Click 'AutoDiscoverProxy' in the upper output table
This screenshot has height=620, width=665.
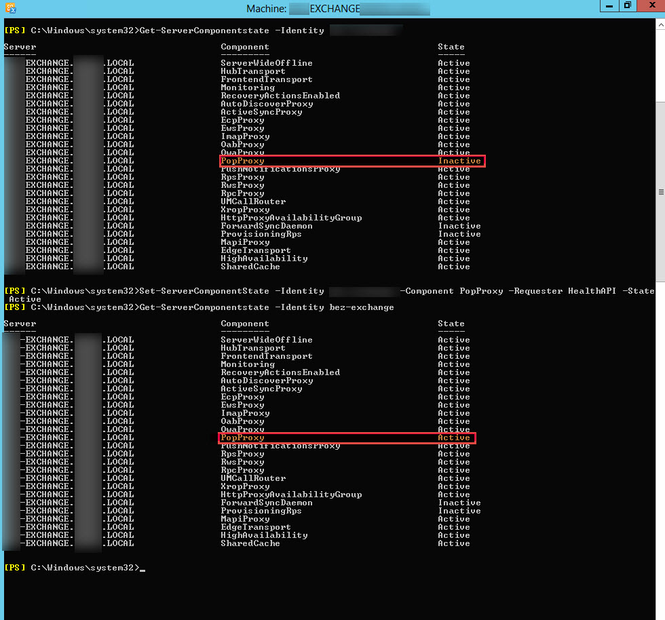coord(267,104)
